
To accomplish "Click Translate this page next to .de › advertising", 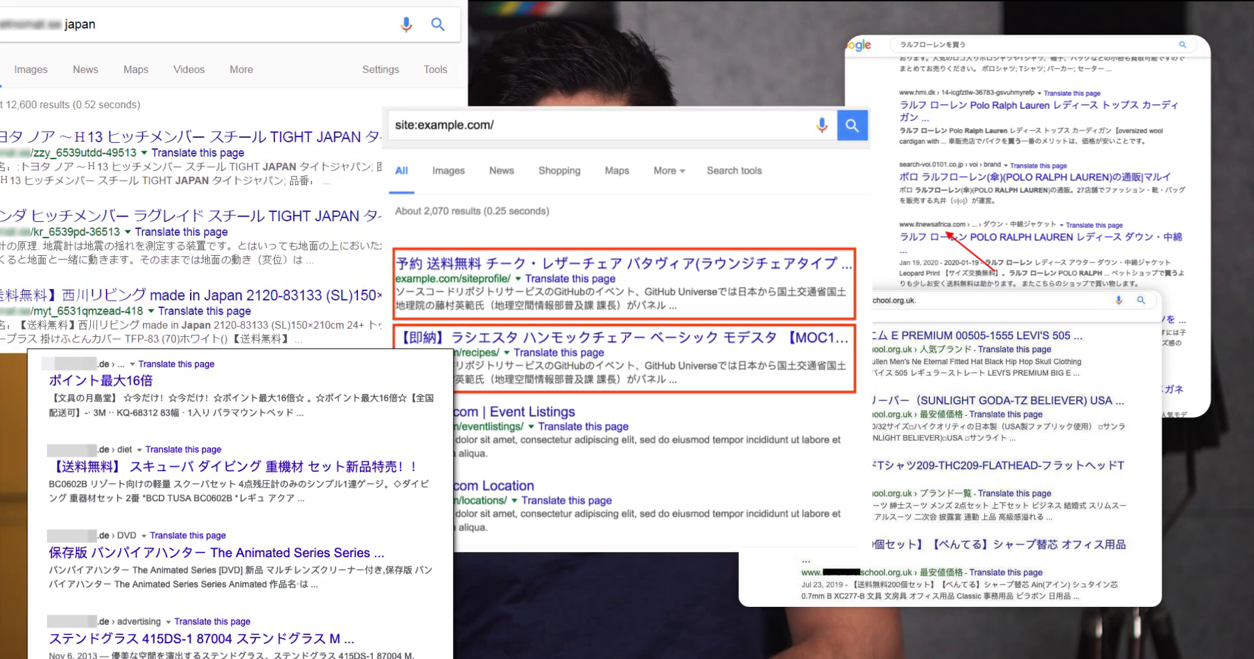I will [x=212, y=622].
